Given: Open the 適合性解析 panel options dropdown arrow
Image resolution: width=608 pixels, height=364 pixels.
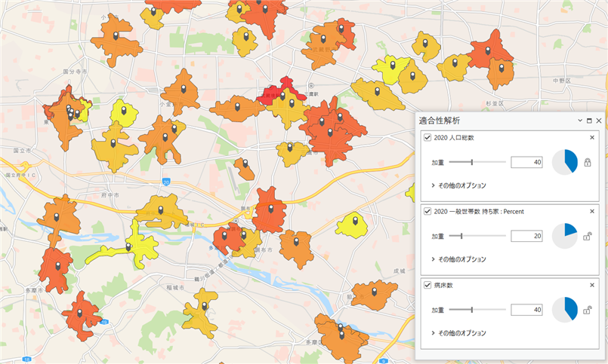Looking at the screenshot, I should click(x=579, y=121).
